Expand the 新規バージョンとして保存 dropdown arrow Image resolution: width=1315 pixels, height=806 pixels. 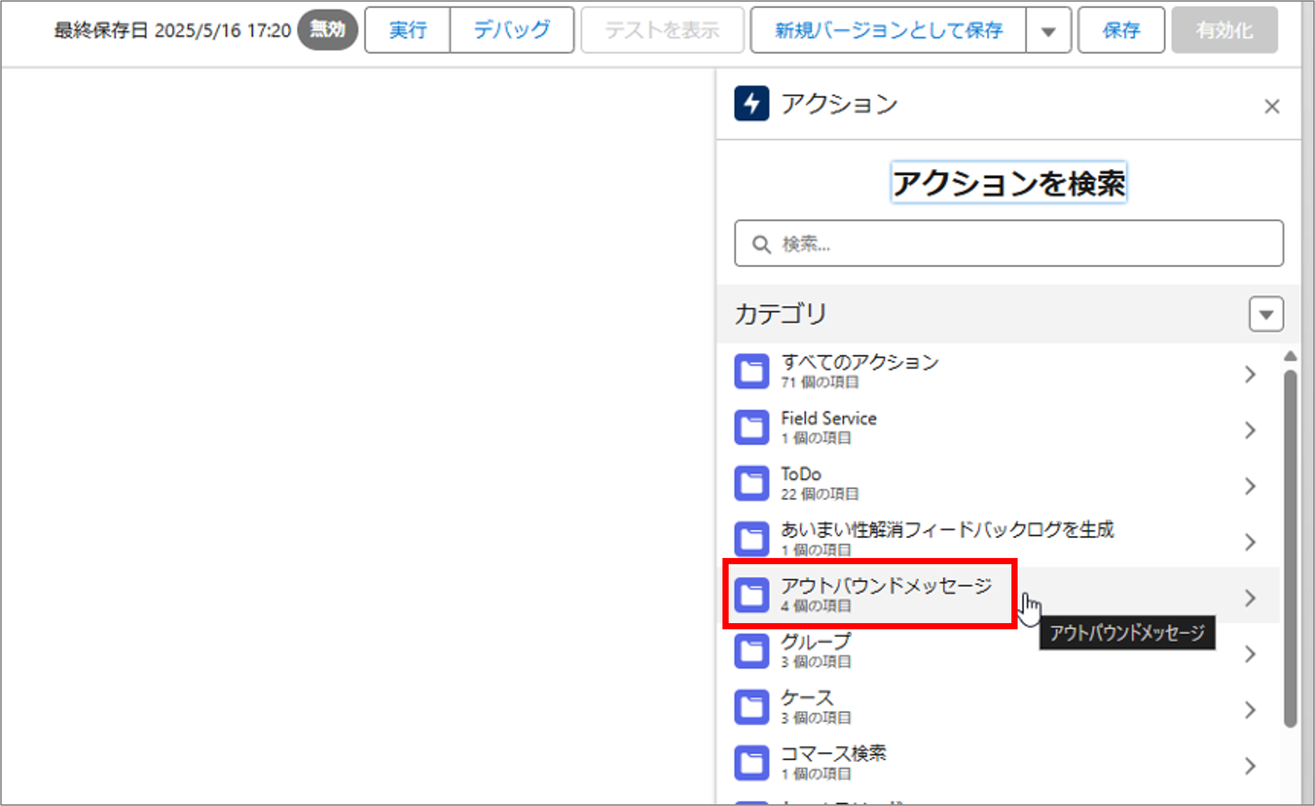(1047, 31)
